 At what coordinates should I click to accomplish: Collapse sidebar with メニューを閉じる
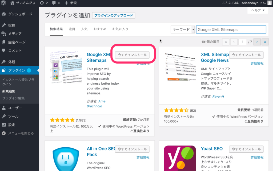click(21, 133)
